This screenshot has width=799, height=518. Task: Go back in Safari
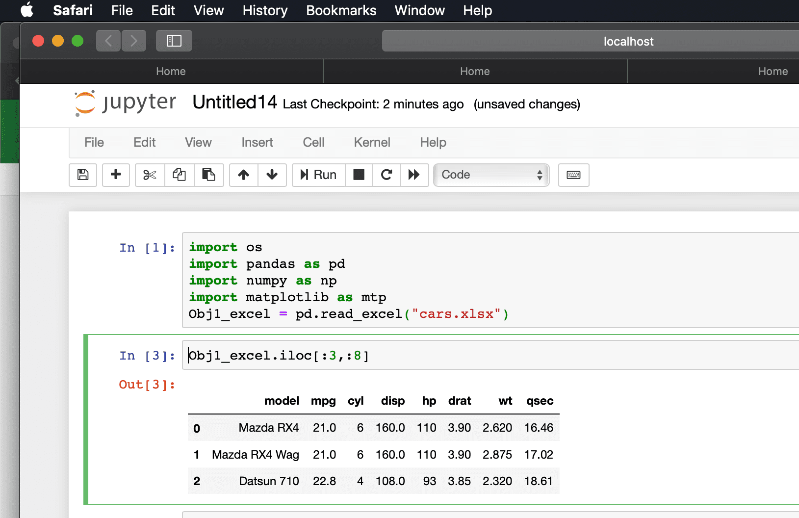(108, 41)
